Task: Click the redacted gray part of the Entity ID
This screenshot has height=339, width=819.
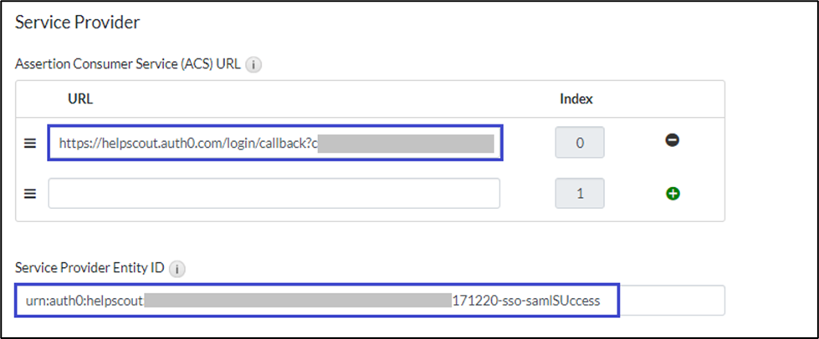Action: tap(298, 301)
